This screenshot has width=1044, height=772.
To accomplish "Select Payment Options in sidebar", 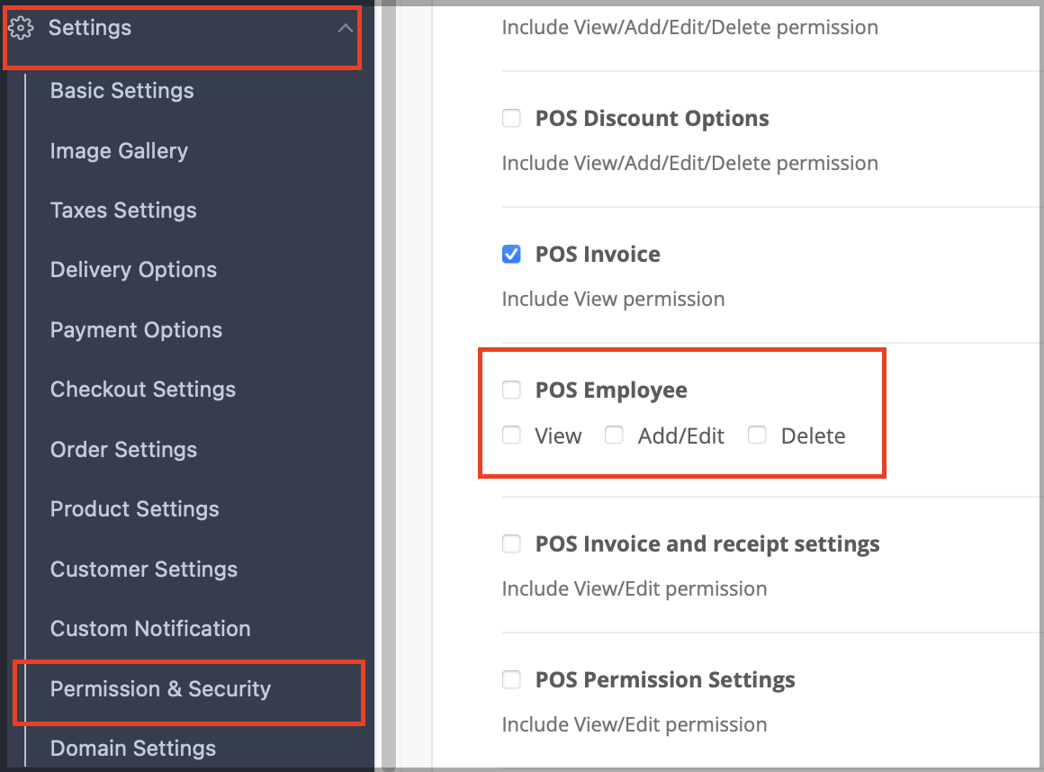I will click(x=136, y=330).
